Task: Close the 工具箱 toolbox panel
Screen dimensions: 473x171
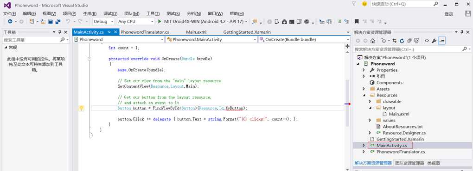Action: click(x=66, y=32)
